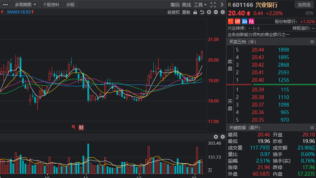
Task: Open the 关键数据 panel hamburger menu
Action: [312, 128]
